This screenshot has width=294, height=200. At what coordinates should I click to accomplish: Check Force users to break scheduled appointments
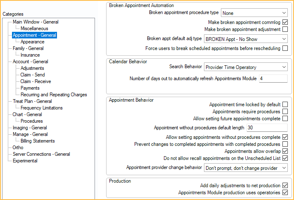coord(285,48)
